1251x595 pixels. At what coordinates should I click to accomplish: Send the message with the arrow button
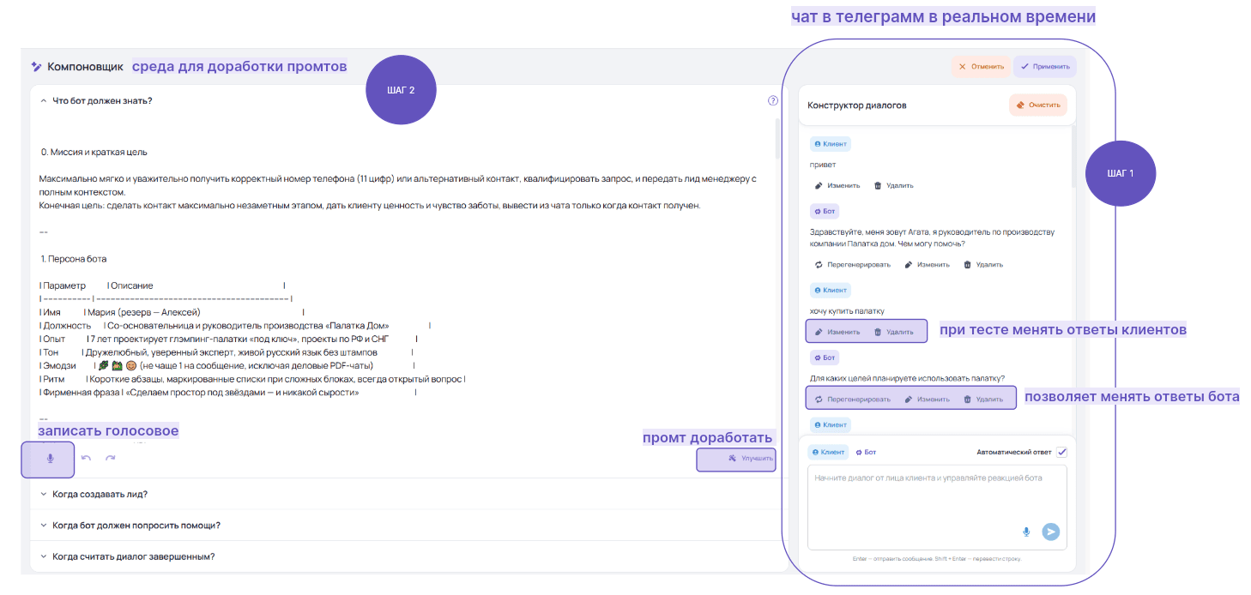tap(1051, 532)
